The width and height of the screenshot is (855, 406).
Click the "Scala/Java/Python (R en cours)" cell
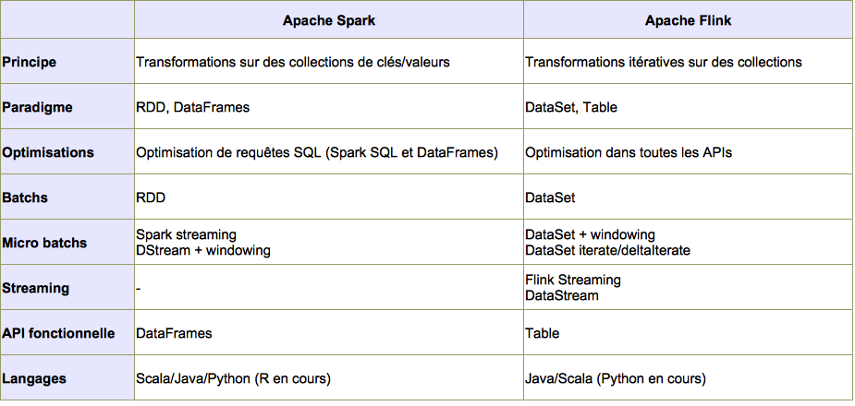[233, 378]
